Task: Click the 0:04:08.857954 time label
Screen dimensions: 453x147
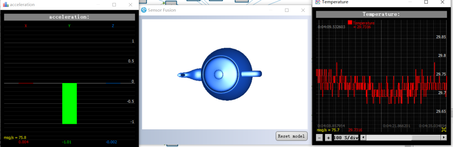Action: (331, 126)
